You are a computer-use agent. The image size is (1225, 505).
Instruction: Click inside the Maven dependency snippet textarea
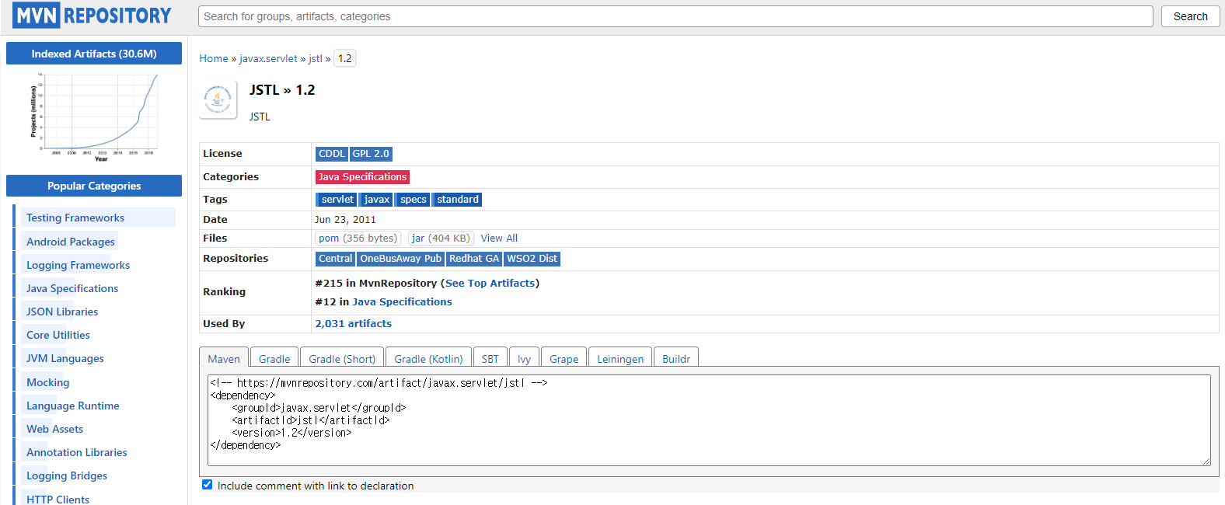click(x=709, y=420)
